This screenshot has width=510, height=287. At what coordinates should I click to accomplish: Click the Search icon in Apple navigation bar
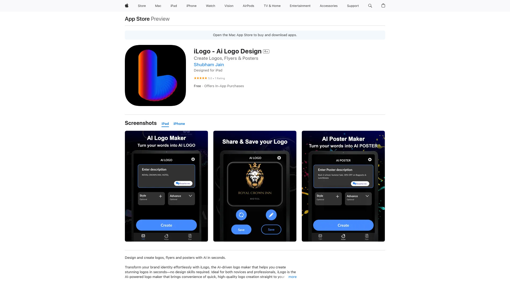point(370,6)
